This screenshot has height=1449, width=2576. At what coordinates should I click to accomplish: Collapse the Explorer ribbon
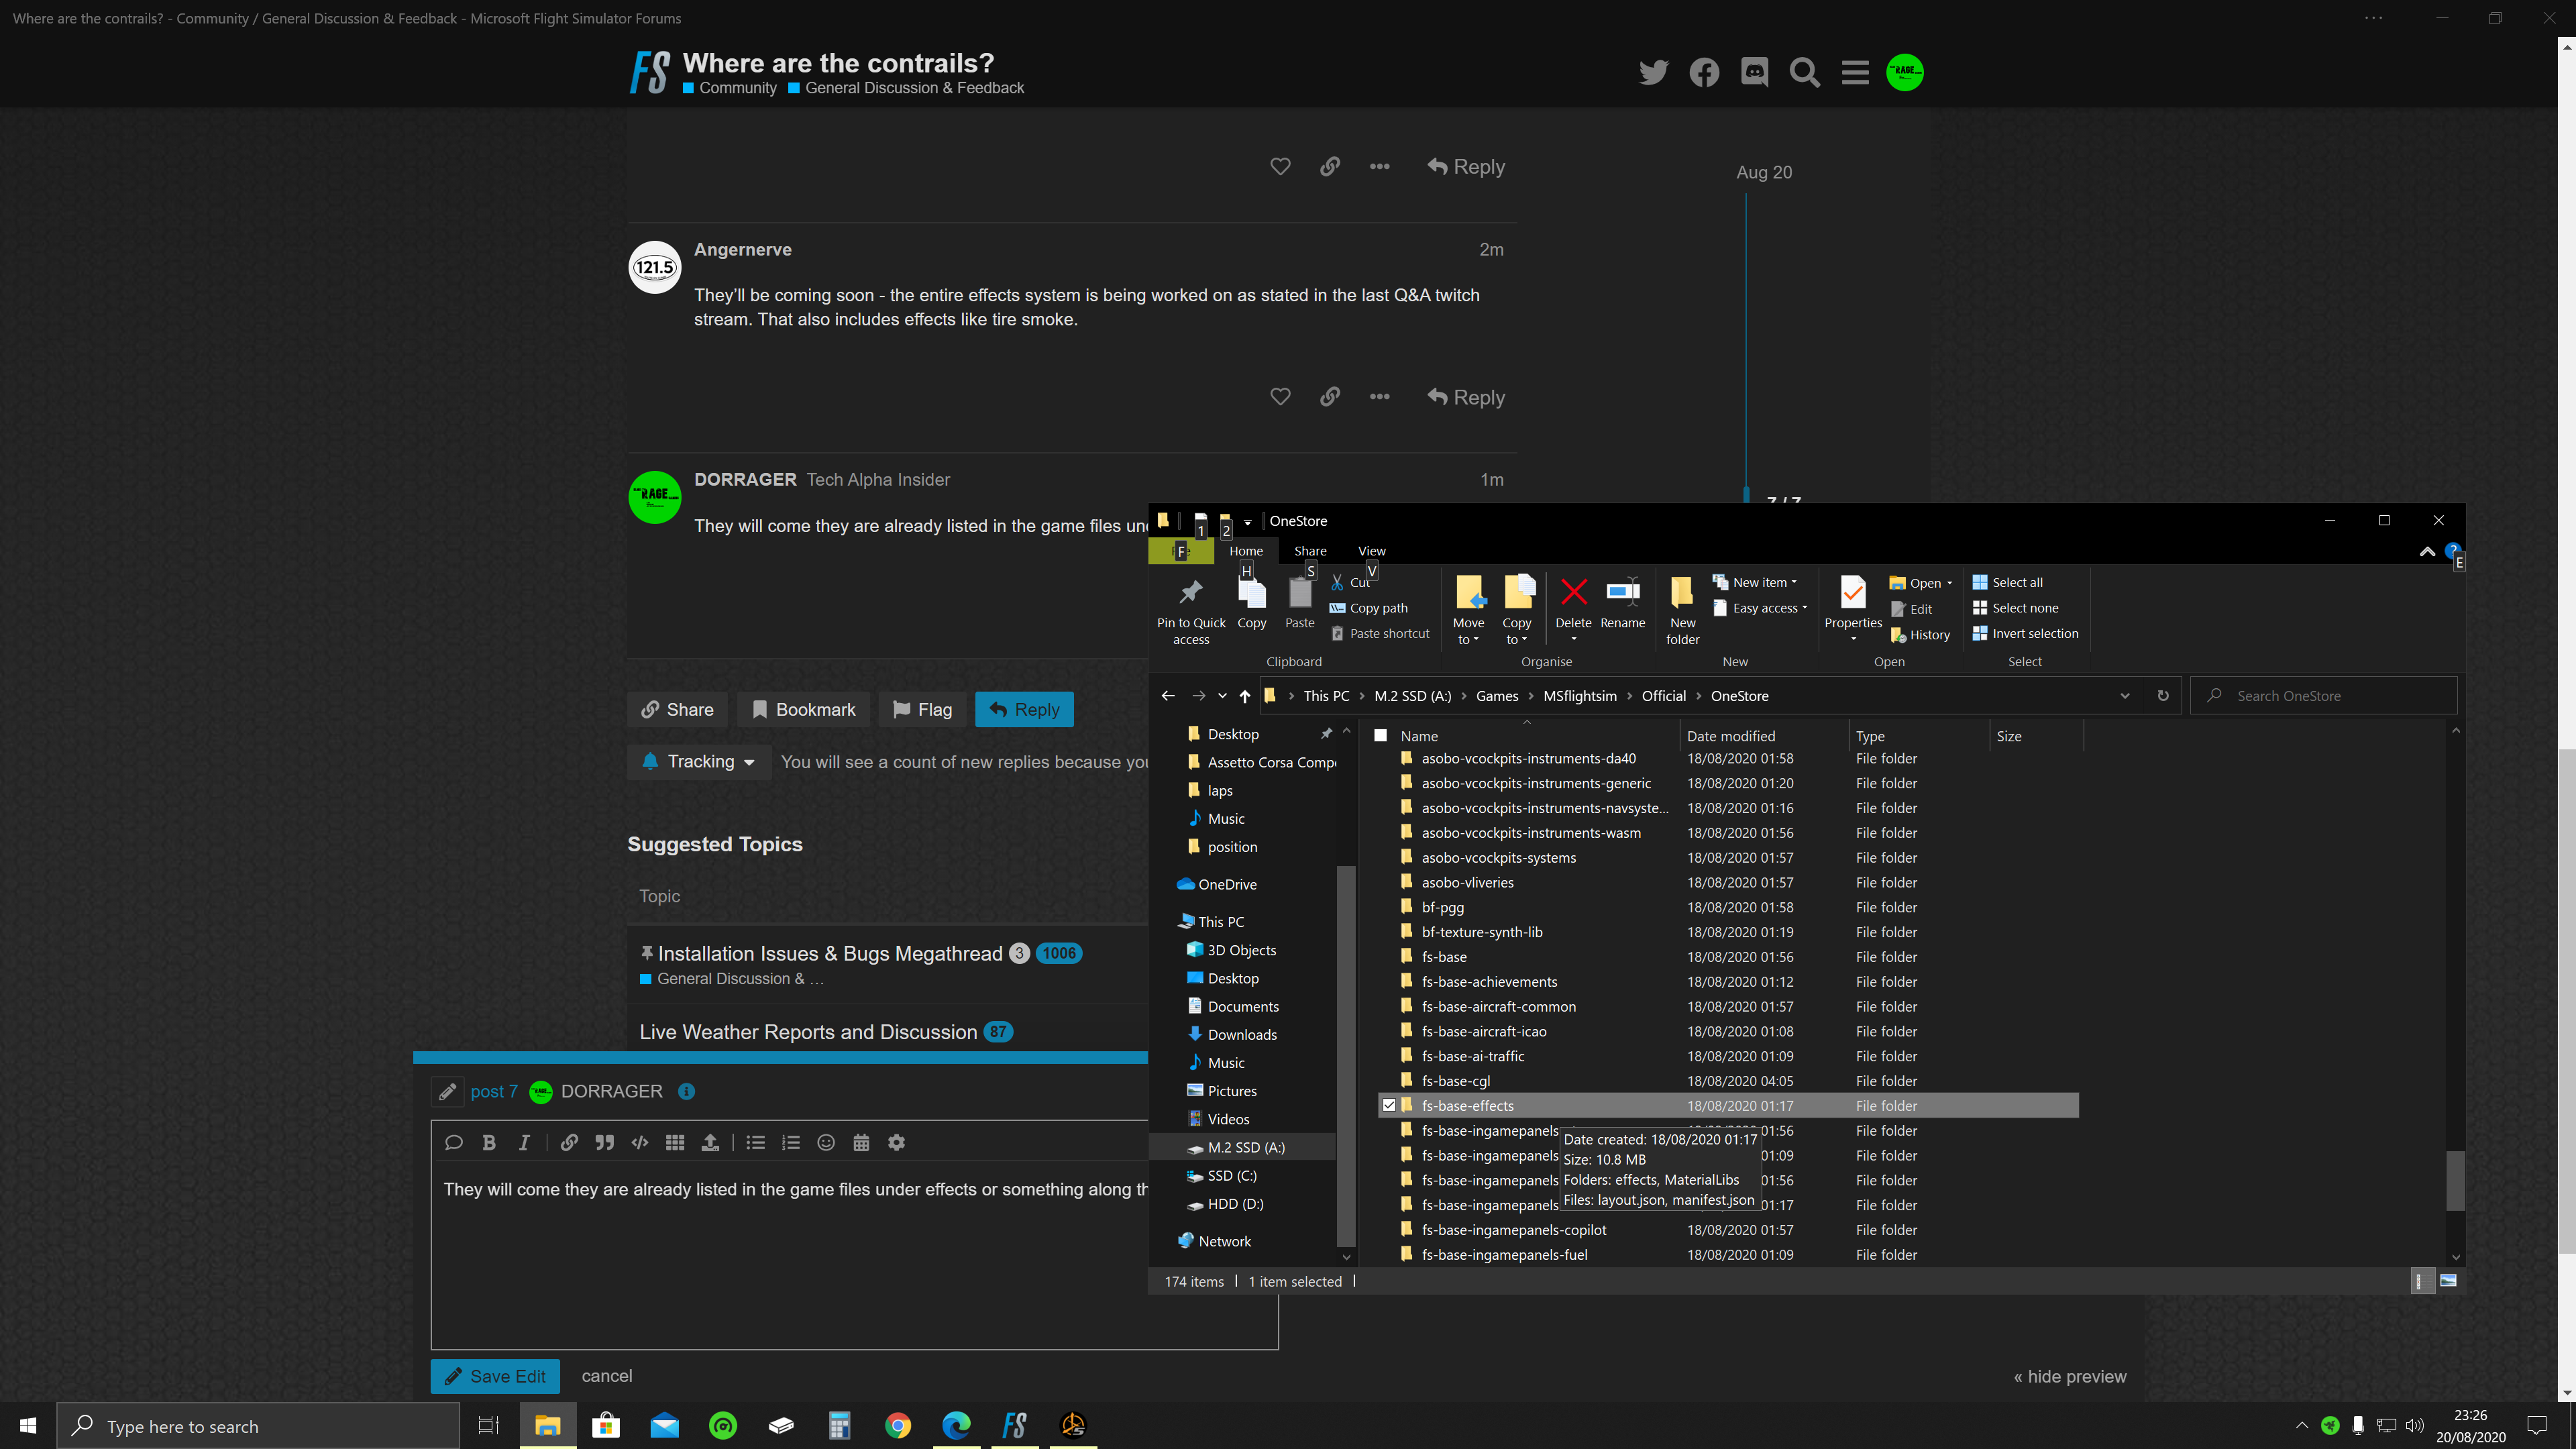tap(2427, 551)
